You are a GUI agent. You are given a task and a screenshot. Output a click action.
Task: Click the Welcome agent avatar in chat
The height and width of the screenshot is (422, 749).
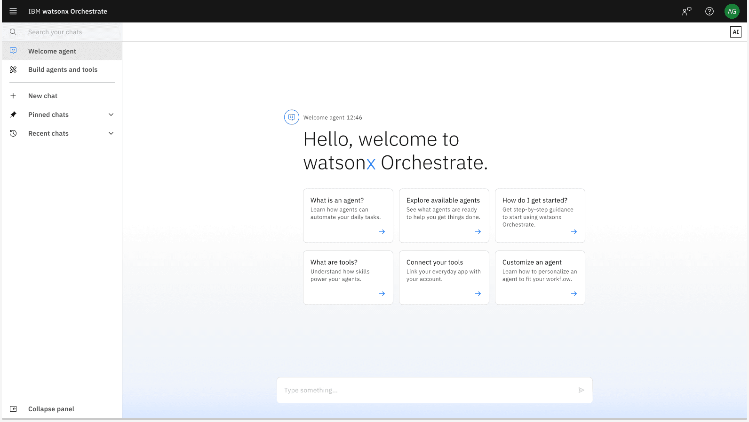pos(292,117)
